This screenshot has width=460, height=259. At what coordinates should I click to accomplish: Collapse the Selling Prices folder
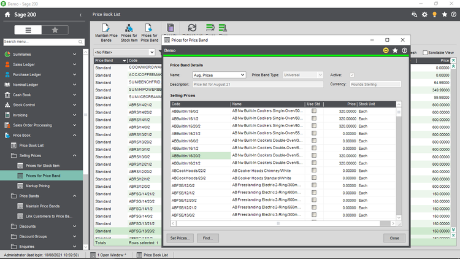[x=74, y=156]
